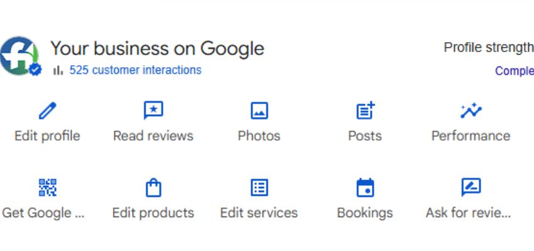Select the Performance text label
The height and width of the screenshot is (251, 534).
[x=471, y=136]
